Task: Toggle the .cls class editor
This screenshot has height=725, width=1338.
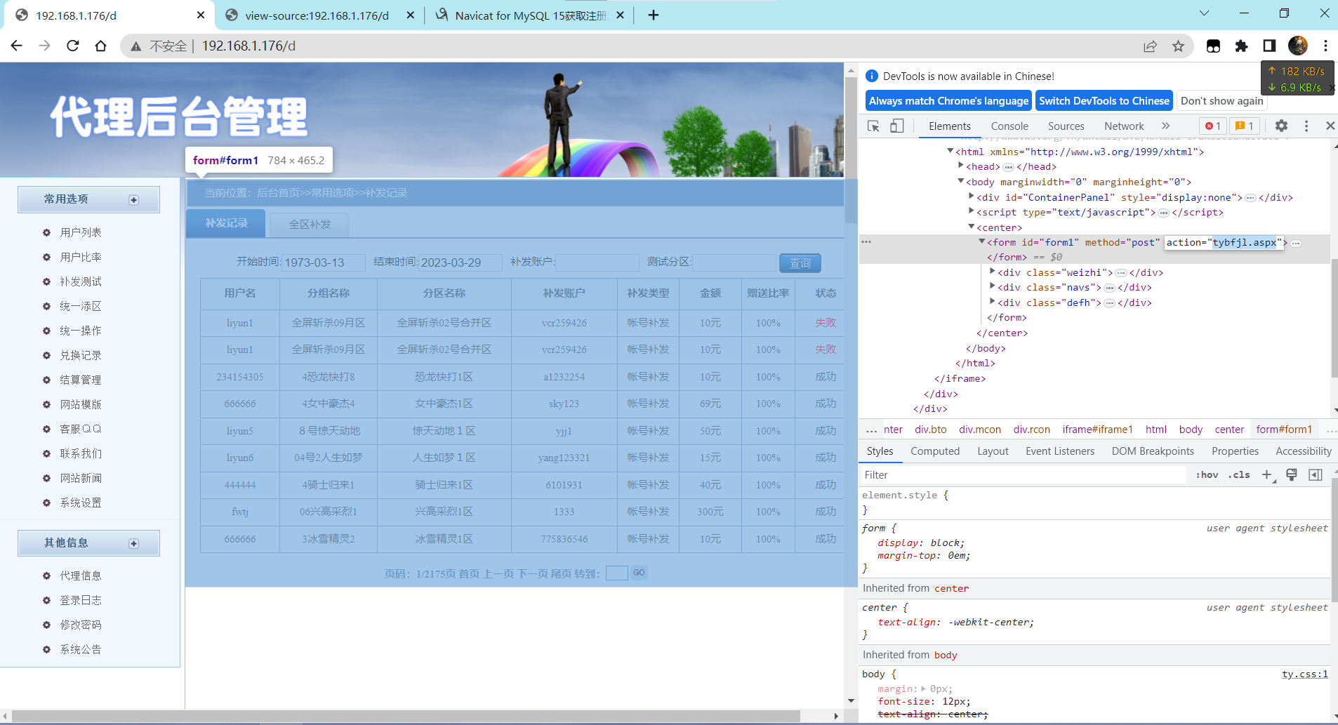Action: (x=1239, y=475)
